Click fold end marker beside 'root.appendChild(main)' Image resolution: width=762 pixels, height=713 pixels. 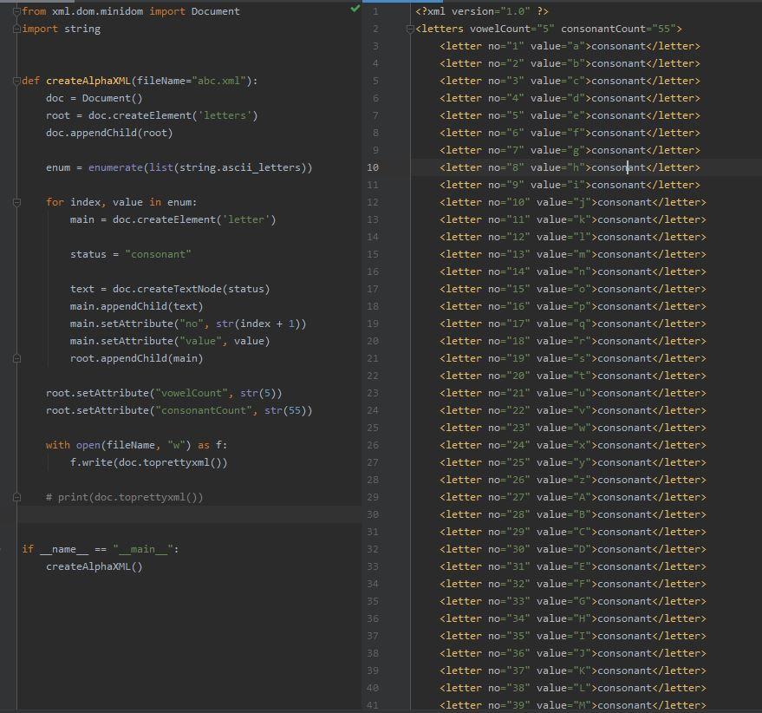[17, 358]
